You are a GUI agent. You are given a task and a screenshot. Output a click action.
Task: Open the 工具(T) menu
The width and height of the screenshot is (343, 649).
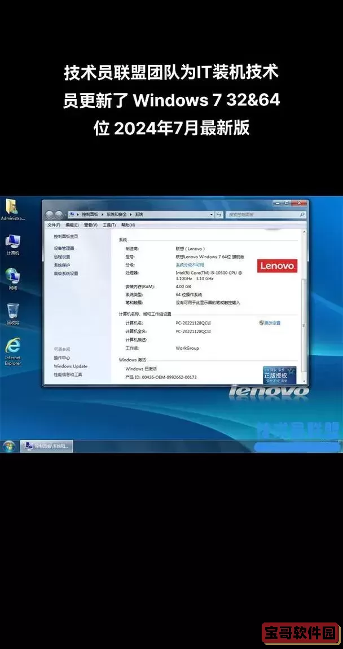point(109,225)
